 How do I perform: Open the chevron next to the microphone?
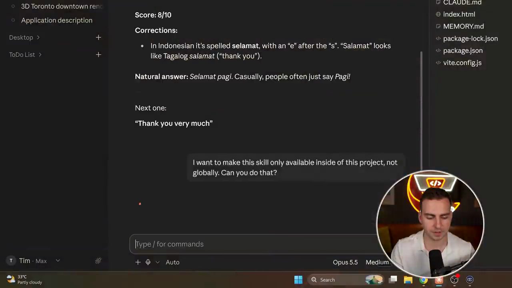pyautogui.click(x=157, y=262)
